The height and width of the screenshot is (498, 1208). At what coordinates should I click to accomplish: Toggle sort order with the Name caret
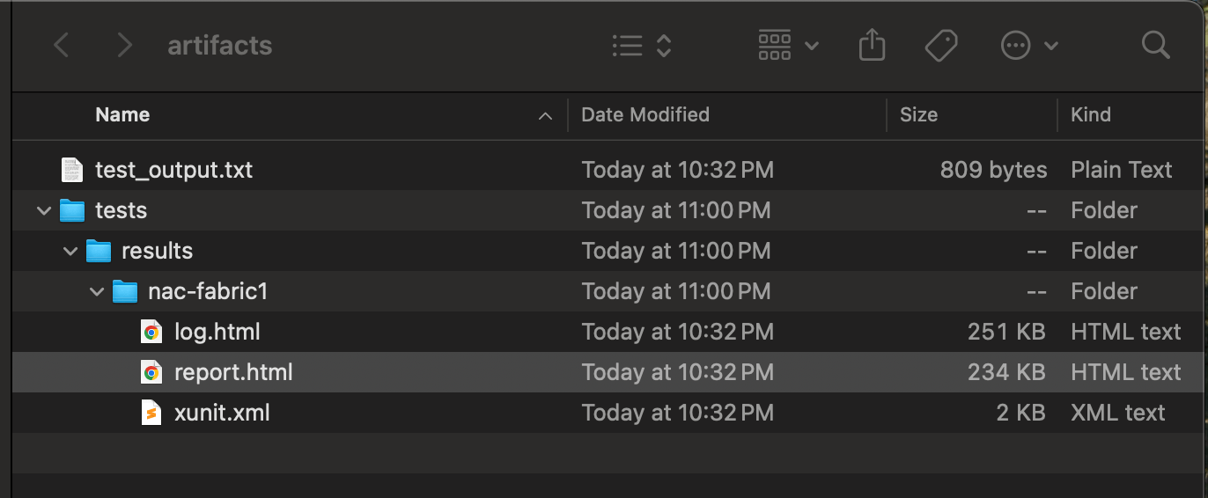tap(546, 115)
